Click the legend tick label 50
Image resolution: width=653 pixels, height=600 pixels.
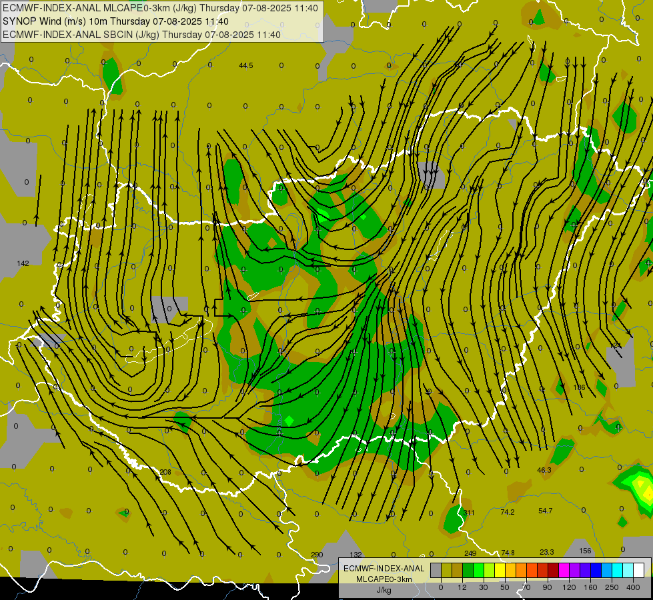[505, 587]
